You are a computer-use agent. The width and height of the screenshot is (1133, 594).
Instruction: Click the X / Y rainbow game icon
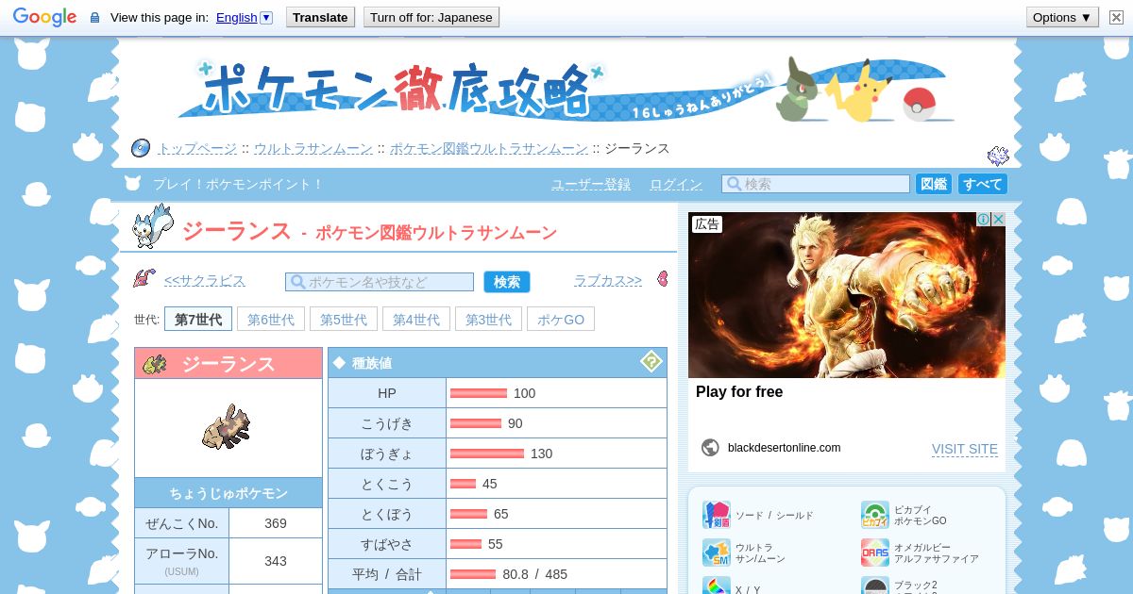717,586
